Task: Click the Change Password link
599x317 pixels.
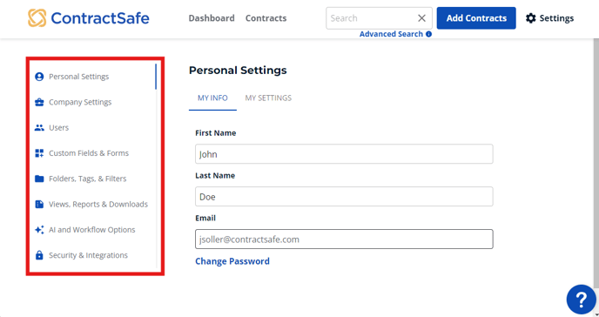Action: pyautogui.click(x=232, y=261)
